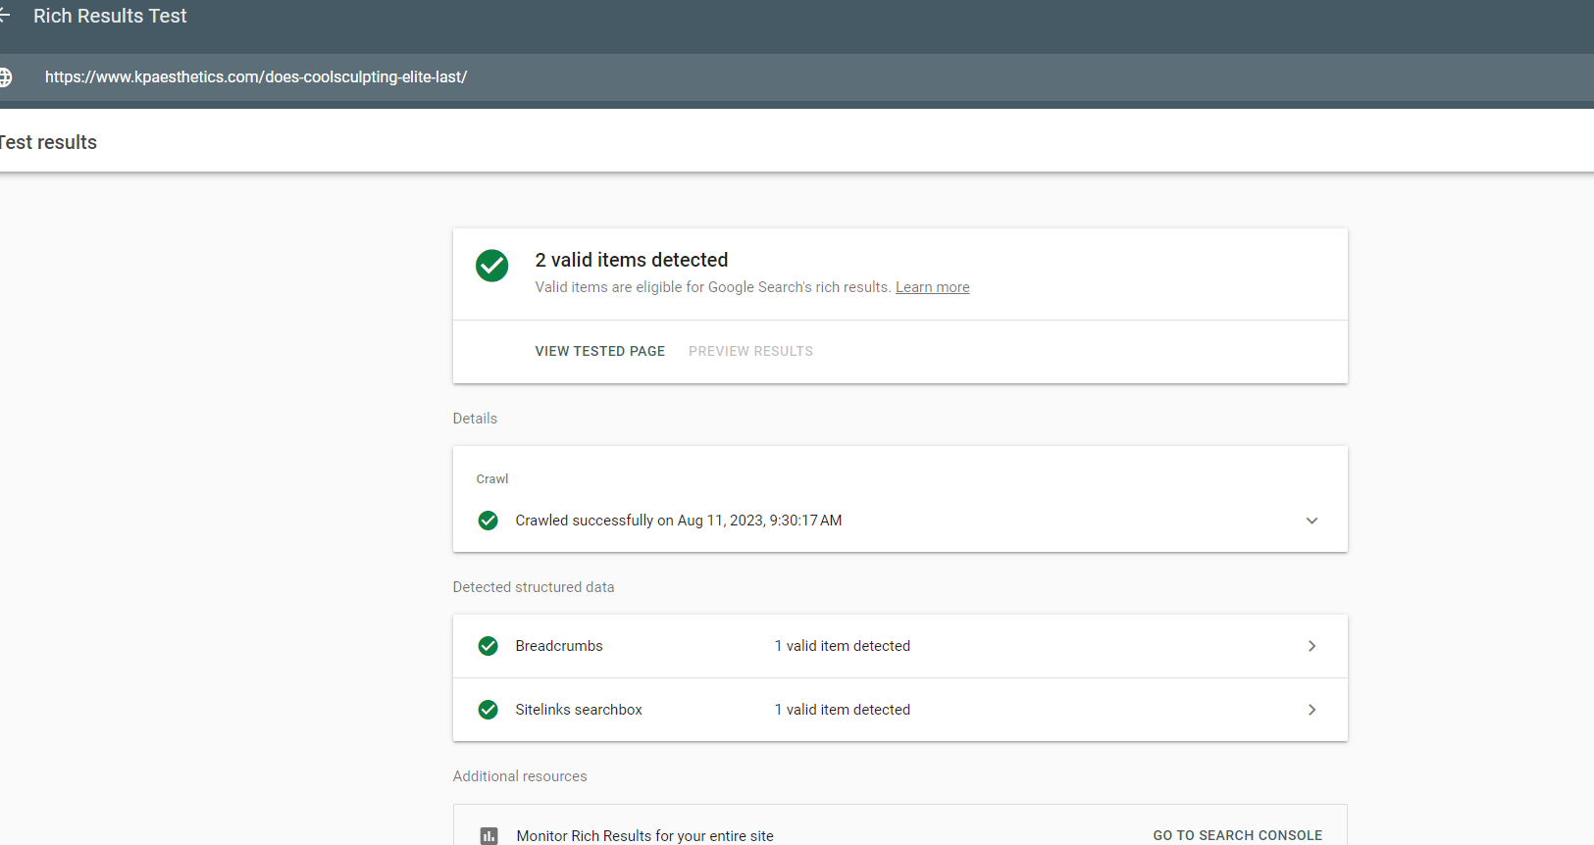Open Breadcrumbs details with the right chevron
1594x845 pixels.
1311,646
